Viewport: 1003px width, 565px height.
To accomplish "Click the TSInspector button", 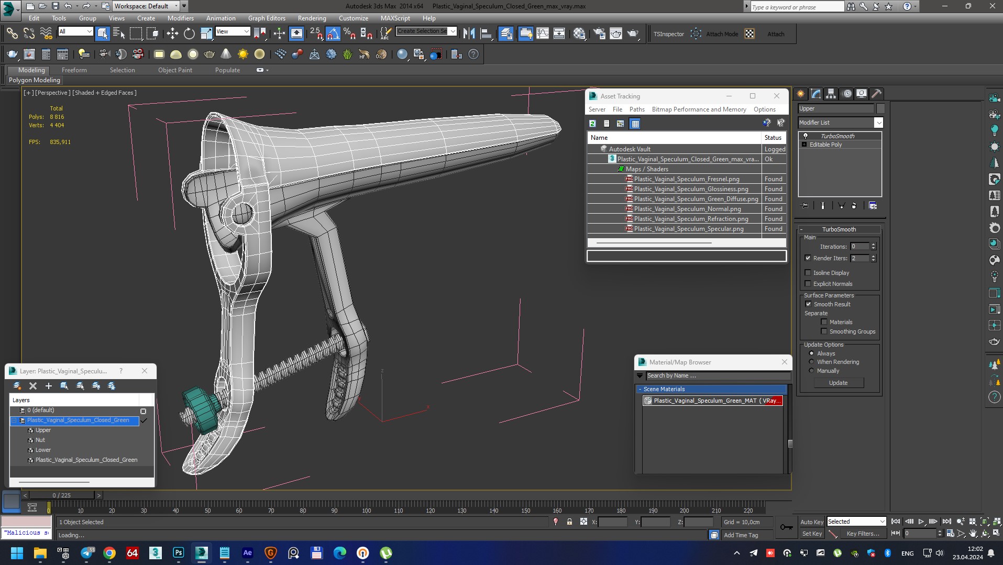I will point(668,34).
